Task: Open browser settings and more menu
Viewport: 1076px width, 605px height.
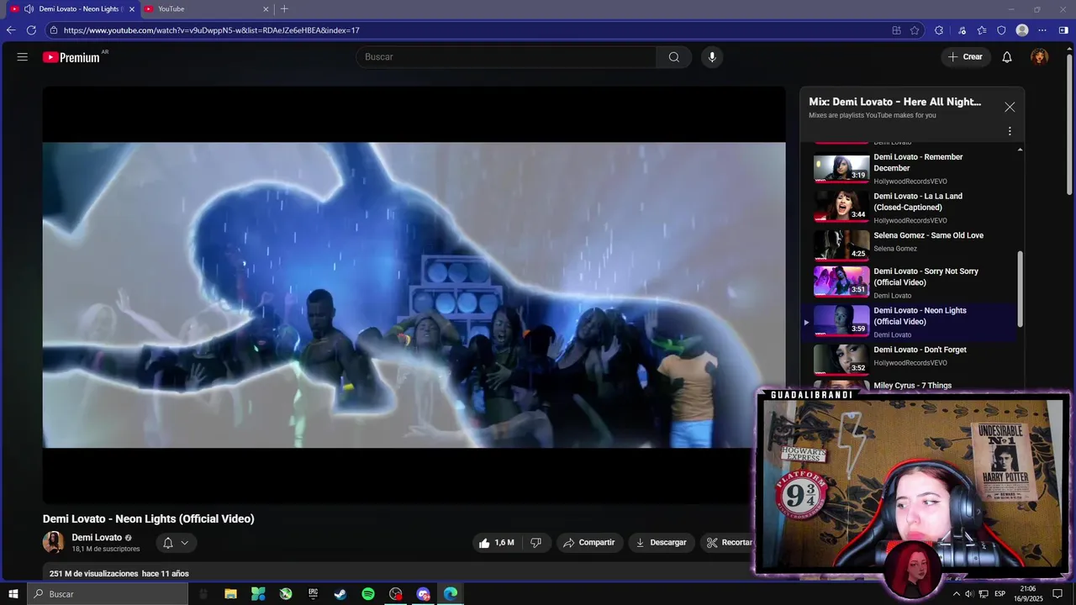Action: pos(1042,30)
